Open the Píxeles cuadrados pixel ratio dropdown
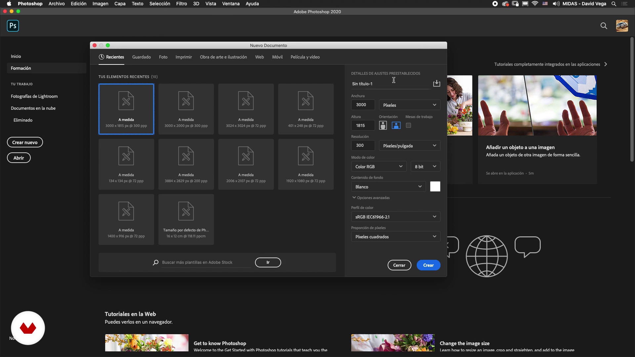Viewport: 635px width, 357px height. click(x=396, y=236)
